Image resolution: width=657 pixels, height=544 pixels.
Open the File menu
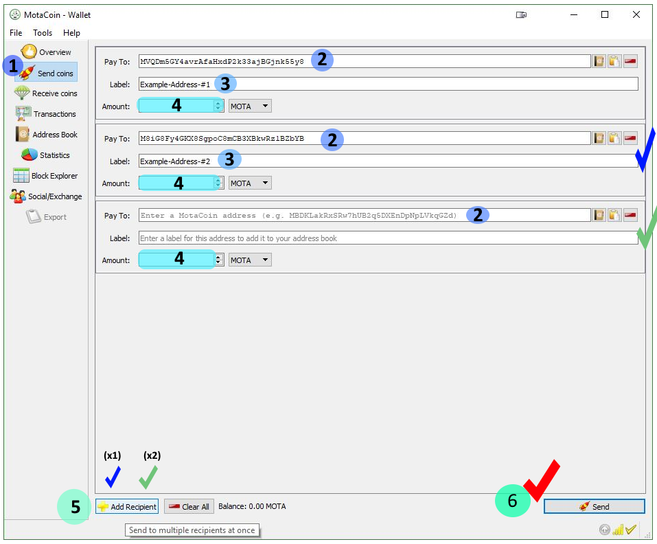point(16,33)
